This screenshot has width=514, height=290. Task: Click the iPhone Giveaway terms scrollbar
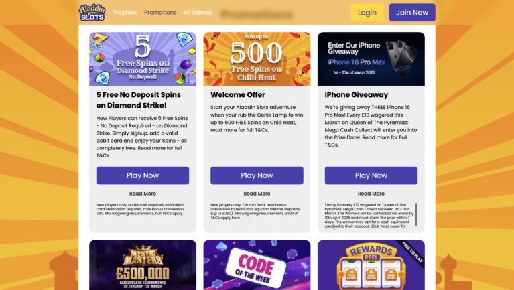[416, 214]
